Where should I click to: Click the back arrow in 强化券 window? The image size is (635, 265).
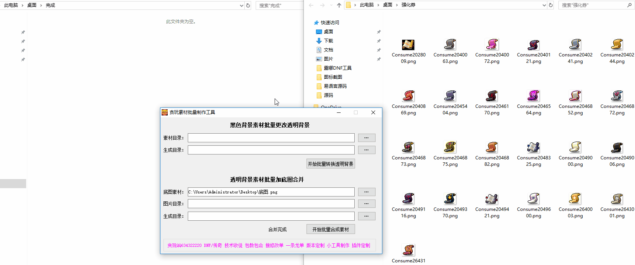click(311, 5)
